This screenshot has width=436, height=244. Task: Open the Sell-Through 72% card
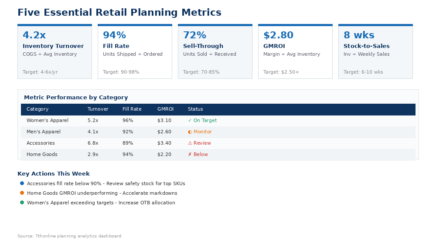(x=215, y=51)
